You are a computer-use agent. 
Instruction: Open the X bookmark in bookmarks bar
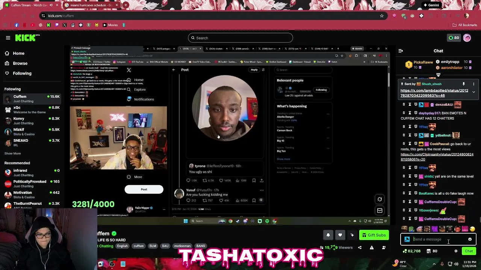[65, 25]
